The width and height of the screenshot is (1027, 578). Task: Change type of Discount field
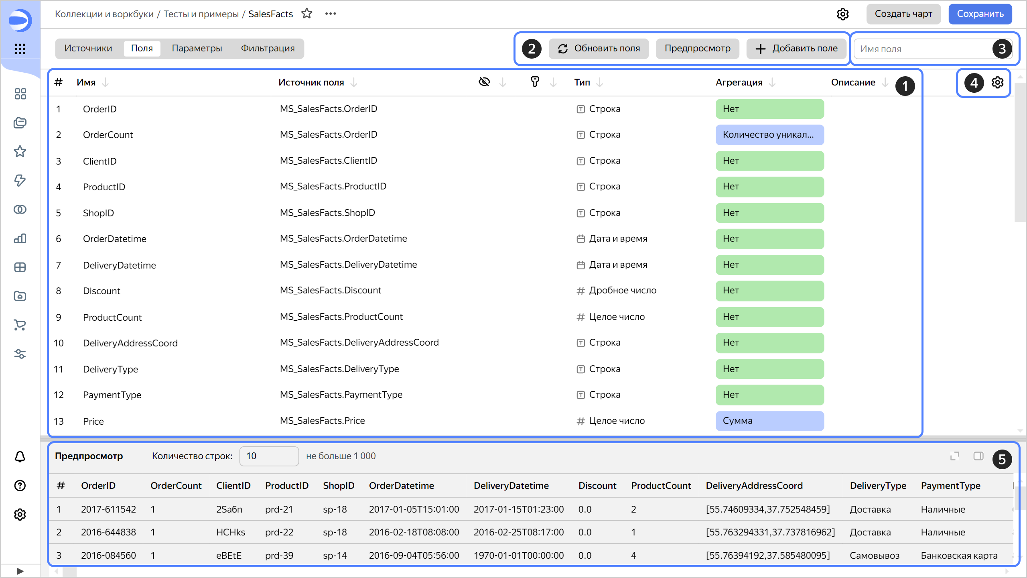[622, 291]
